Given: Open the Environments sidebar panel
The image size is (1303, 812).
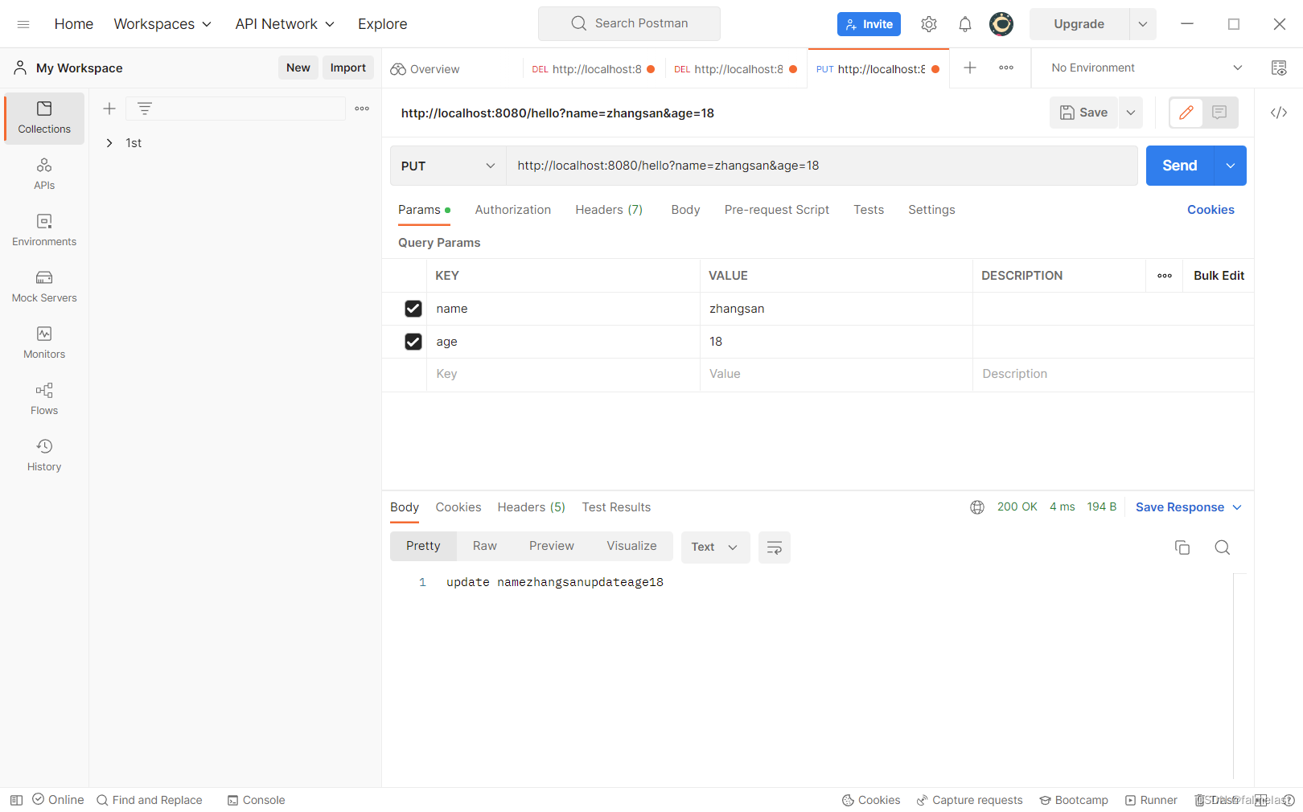Looking at the screenshot, I should point(44,231).
